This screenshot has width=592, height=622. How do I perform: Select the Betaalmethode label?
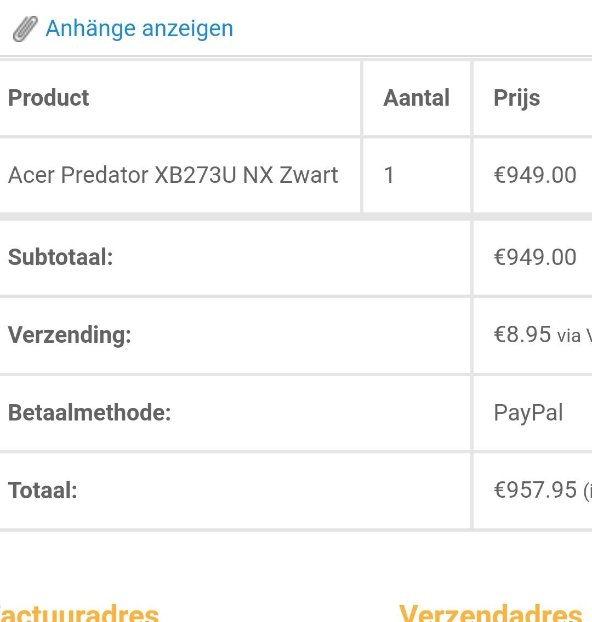click(89, 412)
